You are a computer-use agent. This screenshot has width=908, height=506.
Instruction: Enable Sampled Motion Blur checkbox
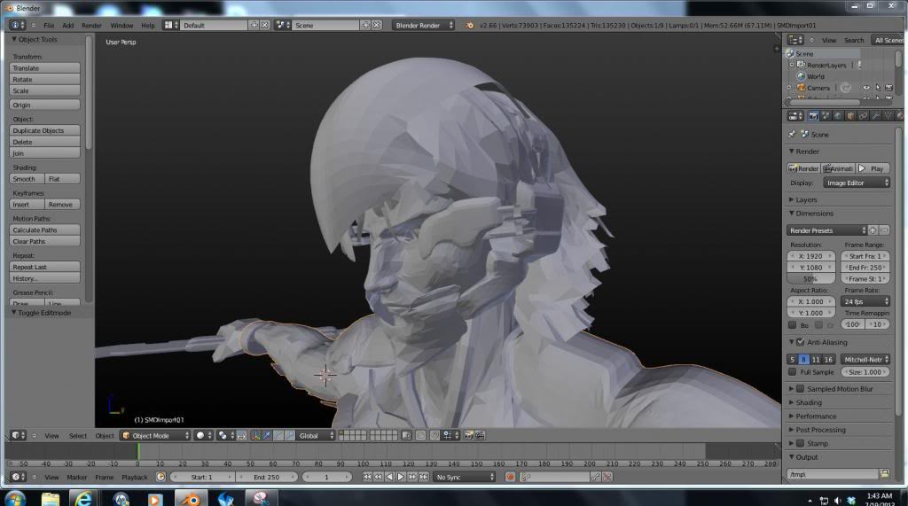(x=801, y=389)
